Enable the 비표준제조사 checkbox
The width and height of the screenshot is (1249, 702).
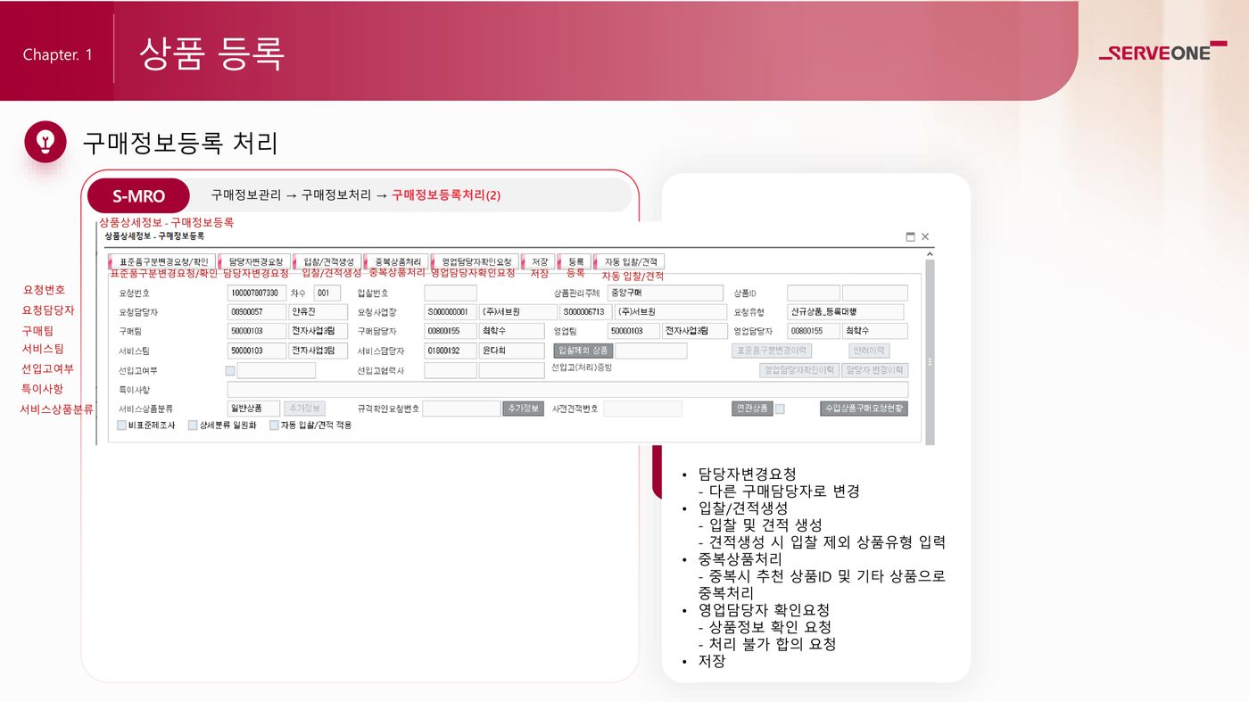coord(122,425)
